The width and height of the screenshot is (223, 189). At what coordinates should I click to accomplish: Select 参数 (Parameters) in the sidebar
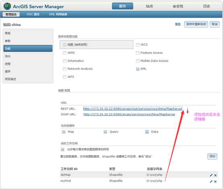click(28, 41)
